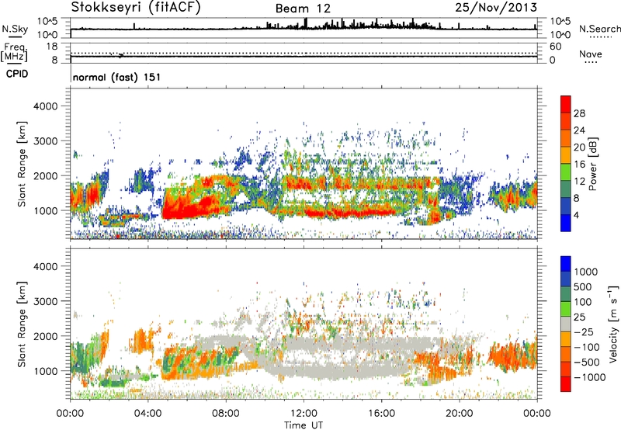Click the '04:00' time axis tick label

pos(148,414)
